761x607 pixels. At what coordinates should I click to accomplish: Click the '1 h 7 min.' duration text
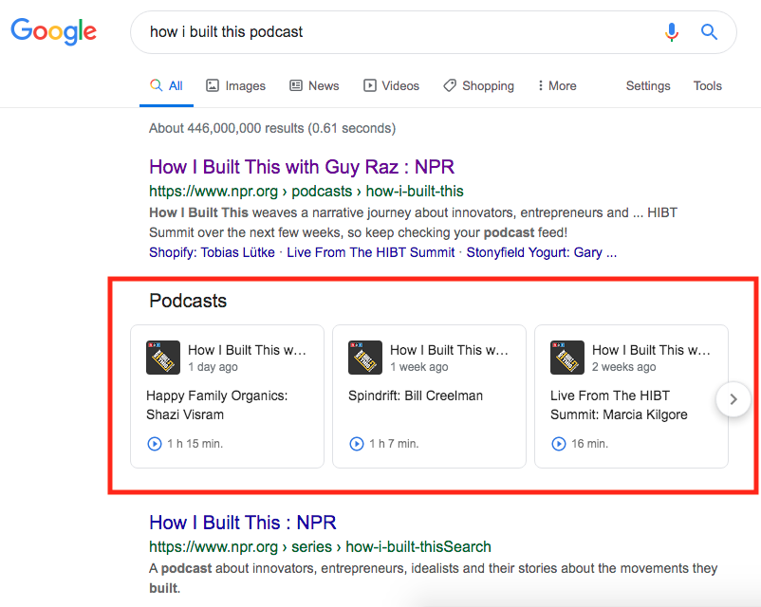(x=394, y=444)
